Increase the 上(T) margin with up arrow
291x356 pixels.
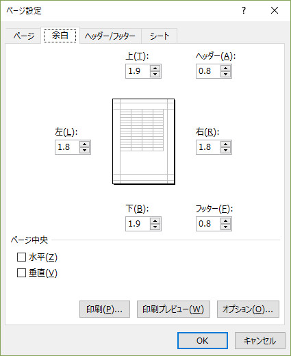coord(155,68)
